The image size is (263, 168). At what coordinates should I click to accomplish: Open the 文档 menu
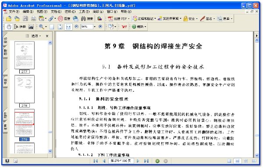(x=56, y=11)
